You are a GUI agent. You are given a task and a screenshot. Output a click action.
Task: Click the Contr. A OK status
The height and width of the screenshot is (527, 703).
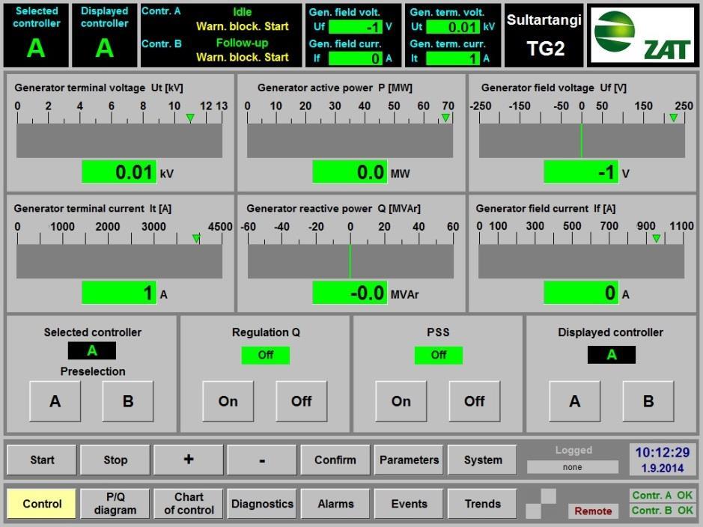click(663, 495)
